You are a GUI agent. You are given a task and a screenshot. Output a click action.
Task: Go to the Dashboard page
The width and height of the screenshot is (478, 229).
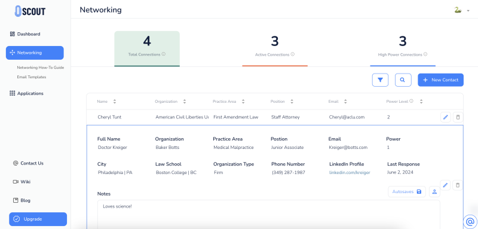pyautogui.click(x=25, y=34)
